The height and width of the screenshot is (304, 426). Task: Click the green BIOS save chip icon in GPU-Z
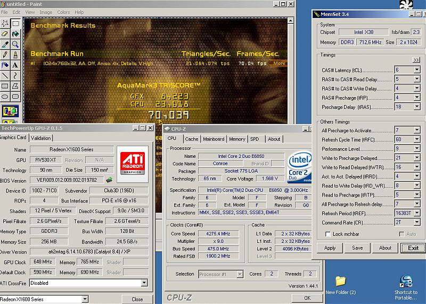click(x=109, y=180)
